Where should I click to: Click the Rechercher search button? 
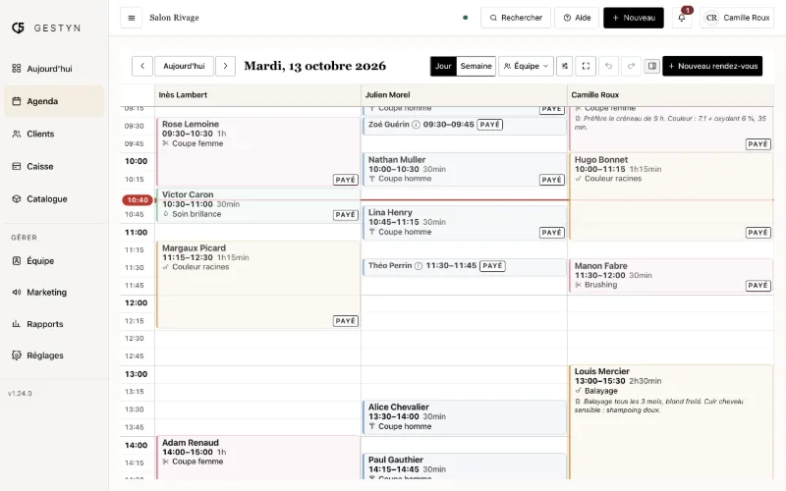pos(516,18)
